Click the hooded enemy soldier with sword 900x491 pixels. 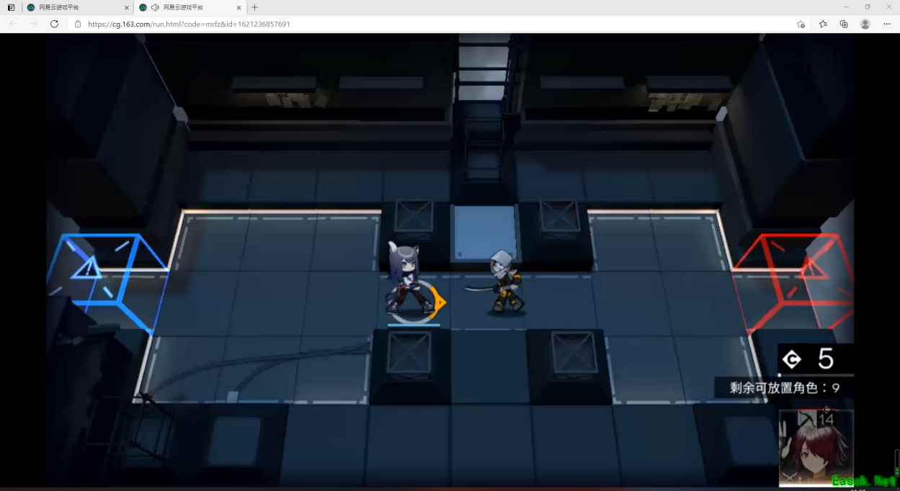click(504, 282)
